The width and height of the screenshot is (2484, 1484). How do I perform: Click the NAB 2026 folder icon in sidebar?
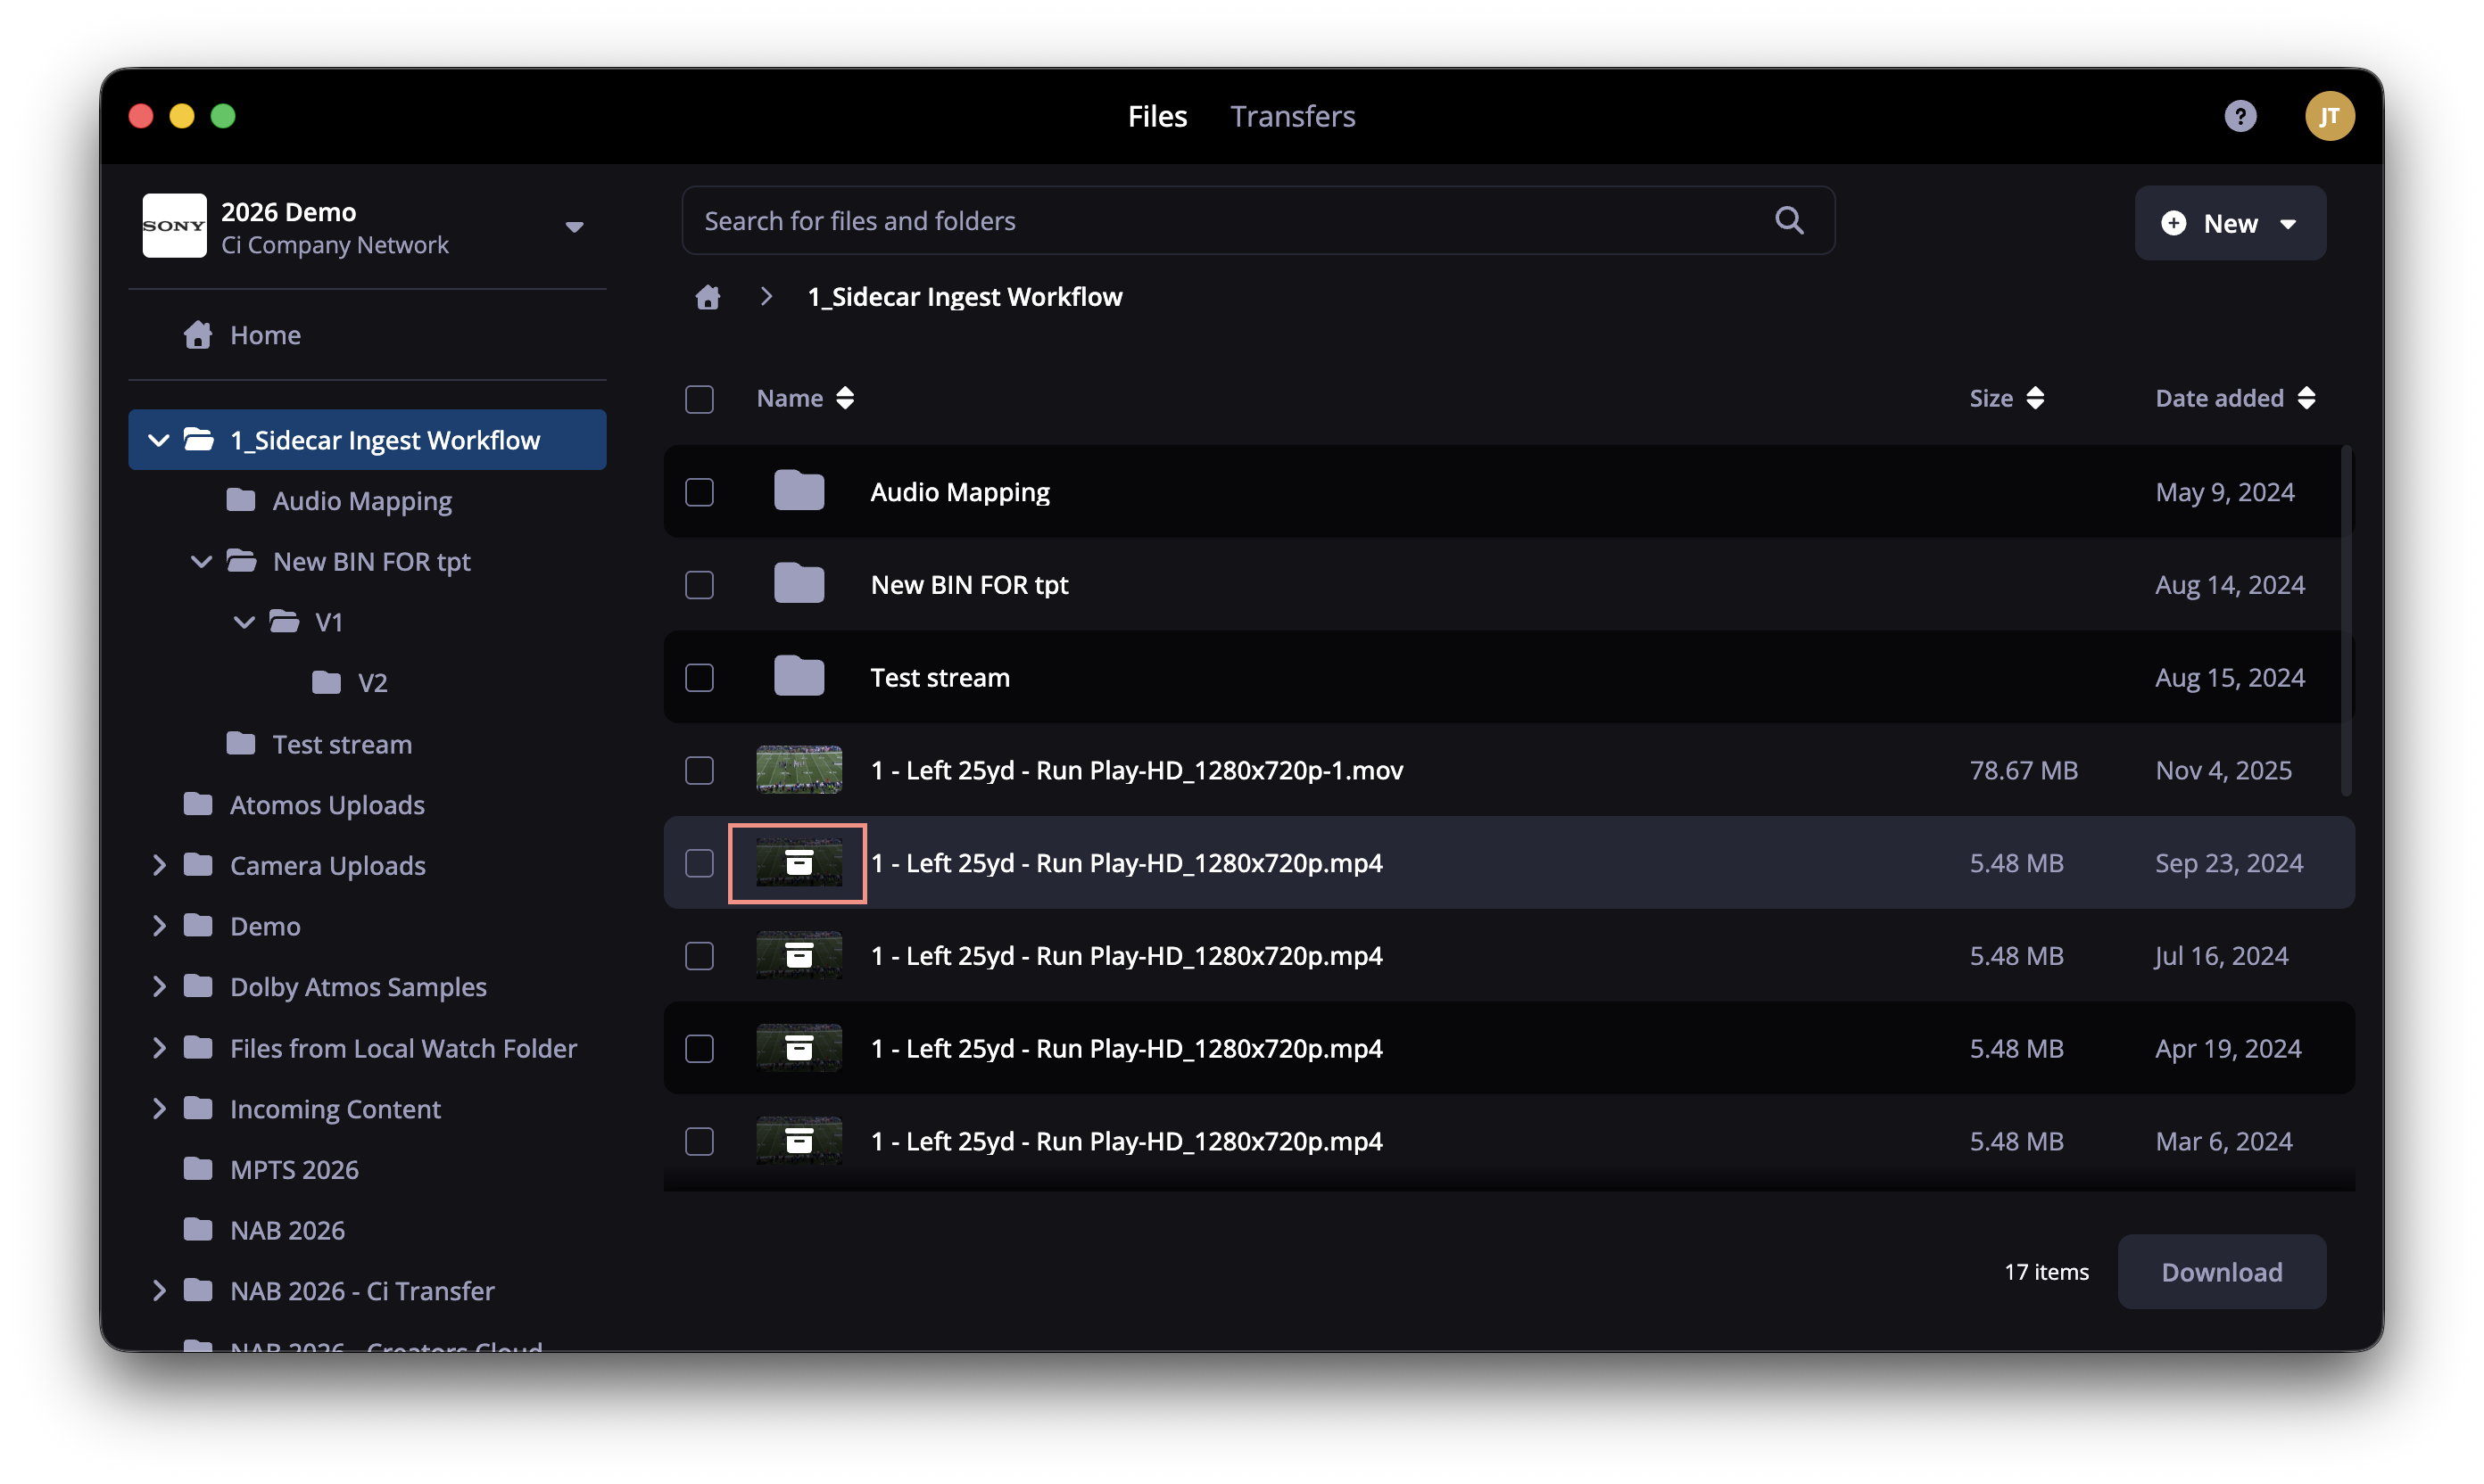tap(198, 1229)
